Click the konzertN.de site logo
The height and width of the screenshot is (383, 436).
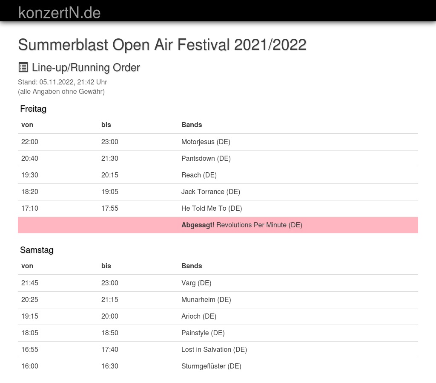pos(59,13)
